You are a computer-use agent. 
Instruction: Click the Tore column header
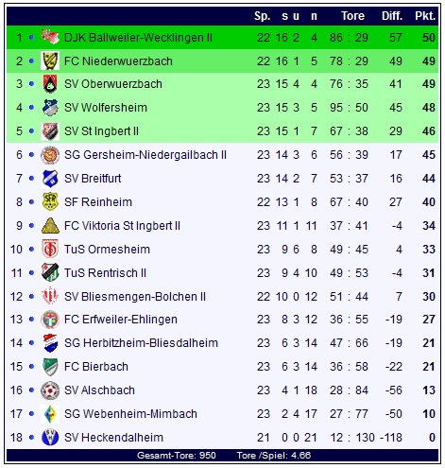tap(352, 16)
